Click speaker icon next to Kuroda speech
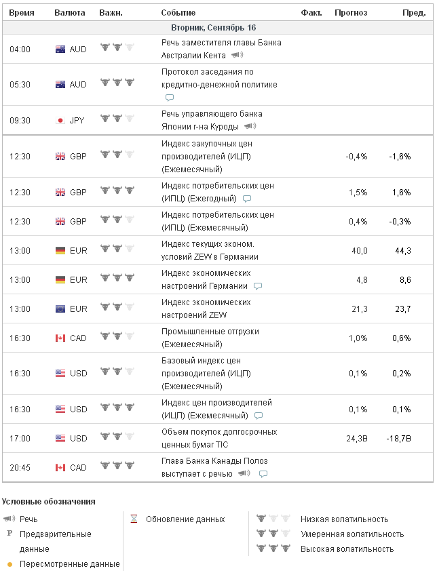This screenshot has width=437, height=575. pos(250,126)
